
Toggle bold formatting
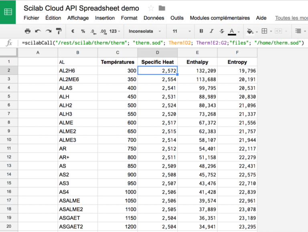[x=201, y=31]
